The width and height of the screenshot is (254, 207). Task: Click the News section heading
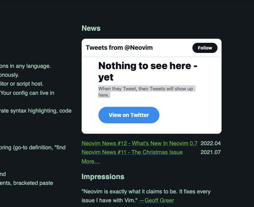pyautogui.click(x=91, y=28)
